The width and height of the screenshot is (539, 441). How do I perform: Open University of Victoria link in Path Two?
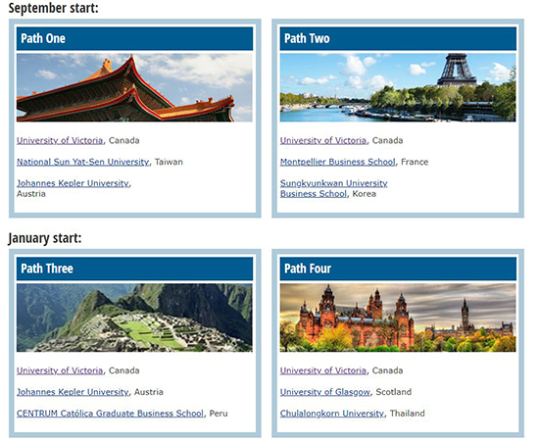[x=323, y=140]
